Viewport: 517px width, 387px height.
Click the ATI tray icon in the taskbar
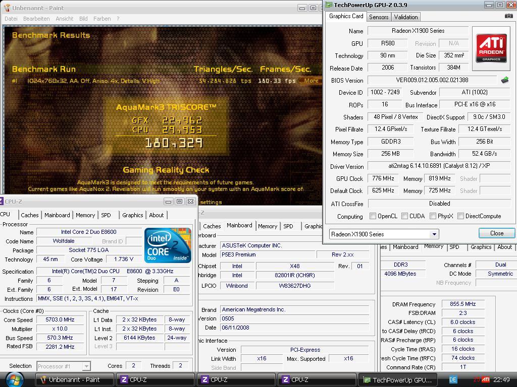pos(485,379)
